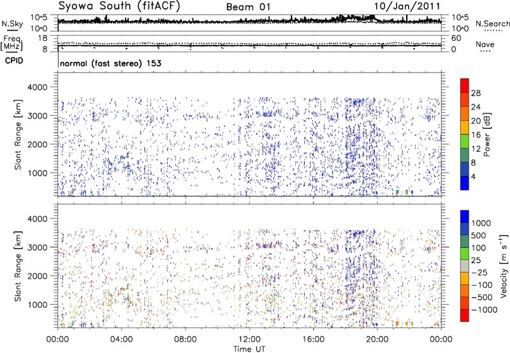Click the light green Velocity colorbar segment near 25
This screenshot has height=353, width=510.
tap(465, 254)
